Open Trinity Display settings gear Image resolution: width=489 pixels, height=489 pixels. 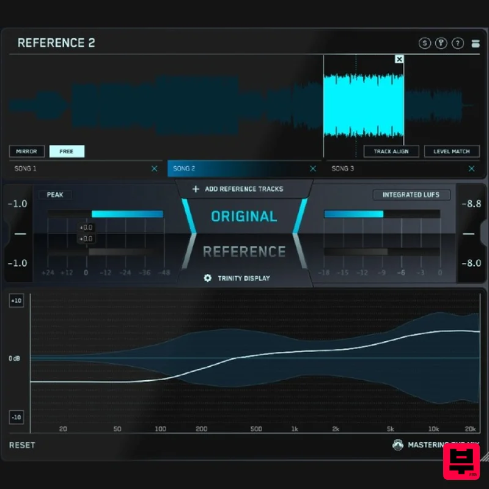(x=207, y=278)
